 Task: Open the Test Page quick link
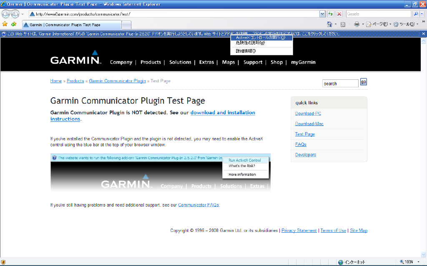pos(305,134)
